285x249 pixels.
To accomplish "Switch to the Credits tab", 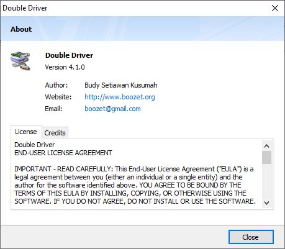I will click(55, 133).
